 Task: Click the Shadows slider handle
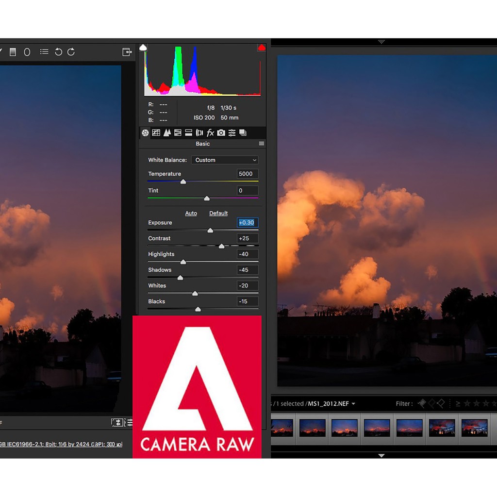[180, 278]
